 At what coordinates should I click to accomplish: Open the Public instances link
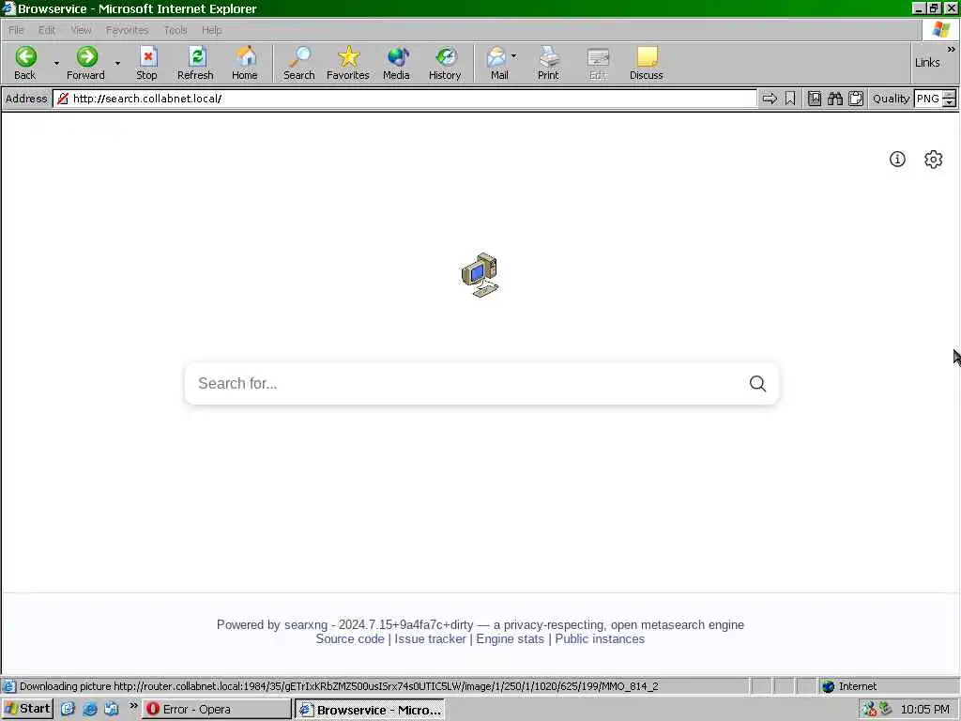[600, 638]
